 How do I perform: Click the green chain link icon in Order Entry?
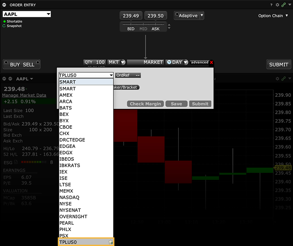(283, 5)
